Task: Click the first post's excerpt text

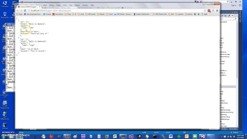Action: tap(39, 34)
